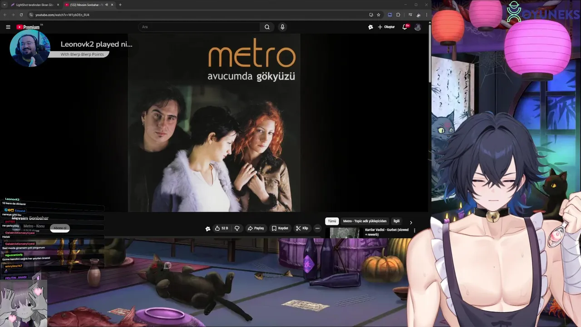Image resolution: width=581 pixels, height=327 pixels.
Task: Click the Klip clip button
Action: [x=302, y=228]
